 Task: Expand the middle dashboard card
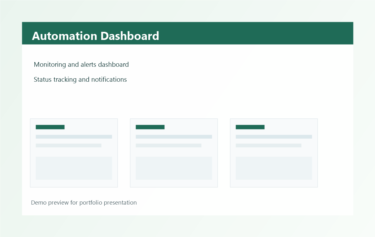[x=174, y=153]
